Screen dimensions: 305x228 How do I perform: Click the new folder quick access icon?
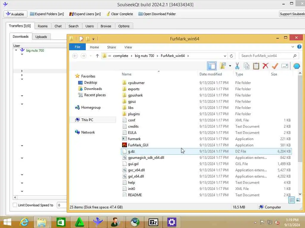point(88,39)
